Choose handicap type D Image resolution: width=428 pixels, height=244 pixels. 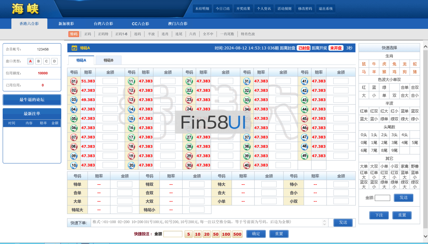(55, 61)
